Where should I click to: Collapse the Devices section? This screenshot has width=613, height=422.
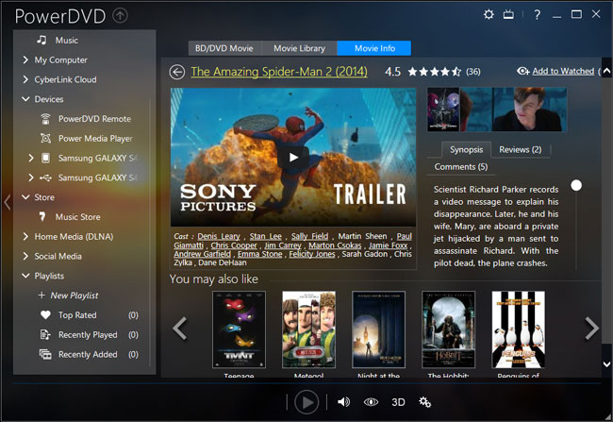pos(25,99)
